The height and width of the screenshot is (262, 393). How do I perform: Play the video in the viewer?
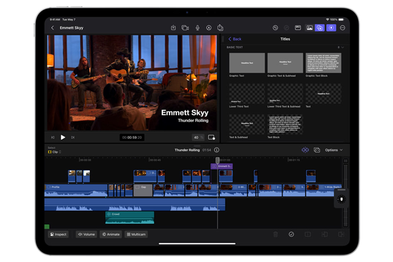[x=63, y=138]
